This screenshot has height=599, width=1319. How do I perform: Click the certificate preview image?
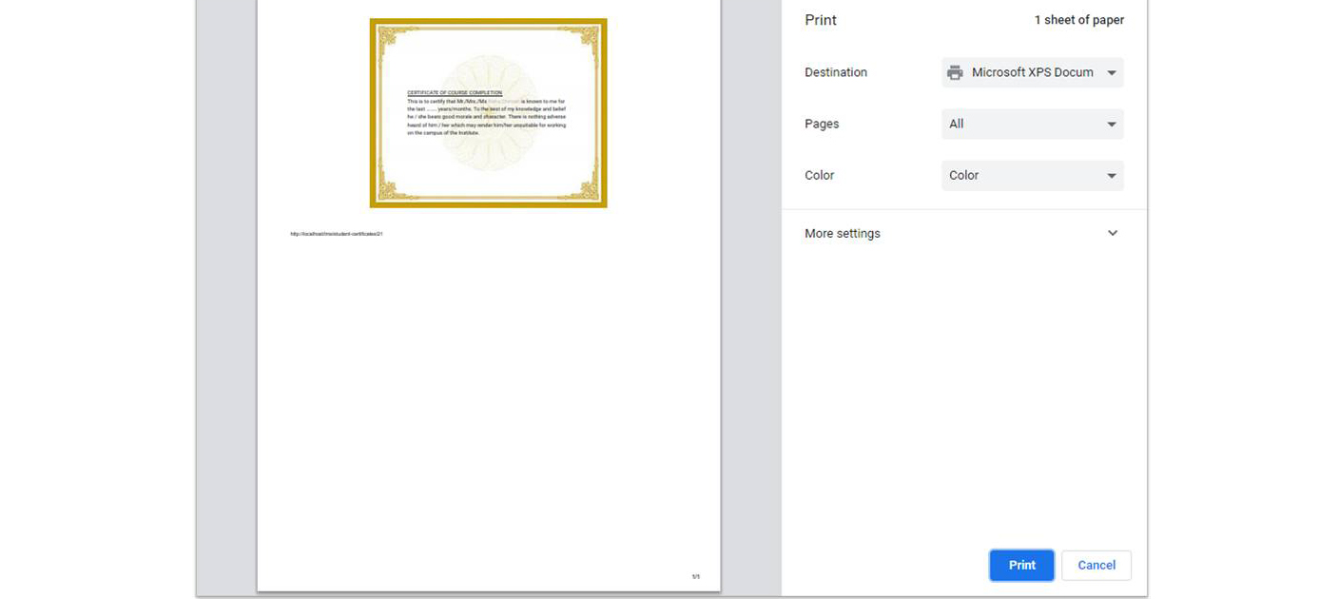[488, 112]
